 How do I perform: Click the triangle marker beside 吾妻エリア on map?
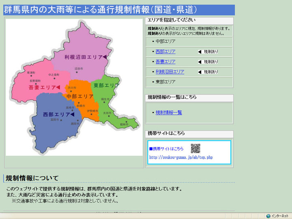click(x=58, y=87)
